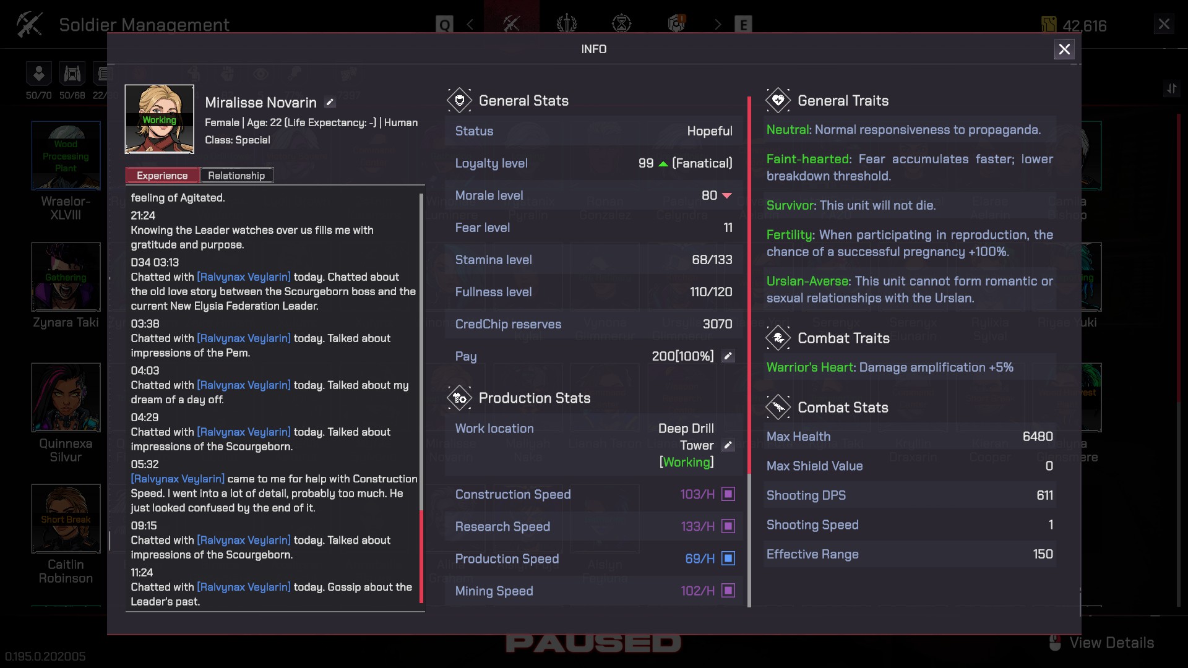The image size is (1188, 668).
Task: Toggle the Production Speed priority box
Action: [728, 559]
